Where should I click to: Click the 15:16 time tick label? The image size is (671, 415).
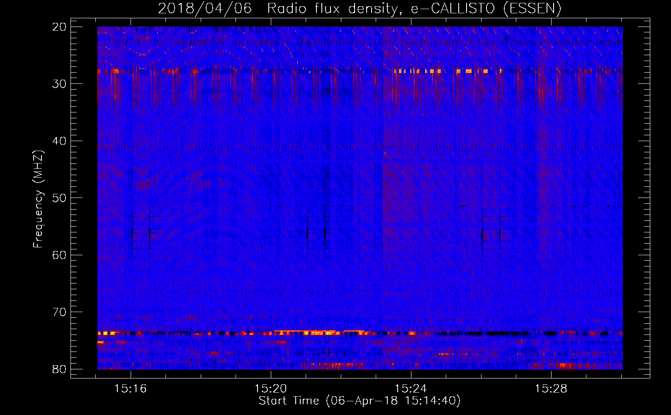131,389
